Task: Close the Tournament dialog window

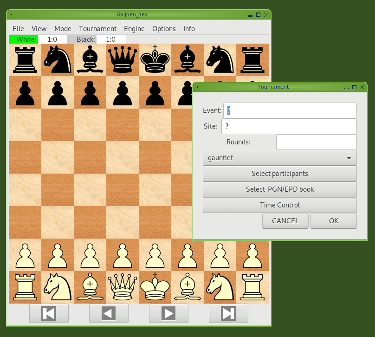Action: coord(362,87)
